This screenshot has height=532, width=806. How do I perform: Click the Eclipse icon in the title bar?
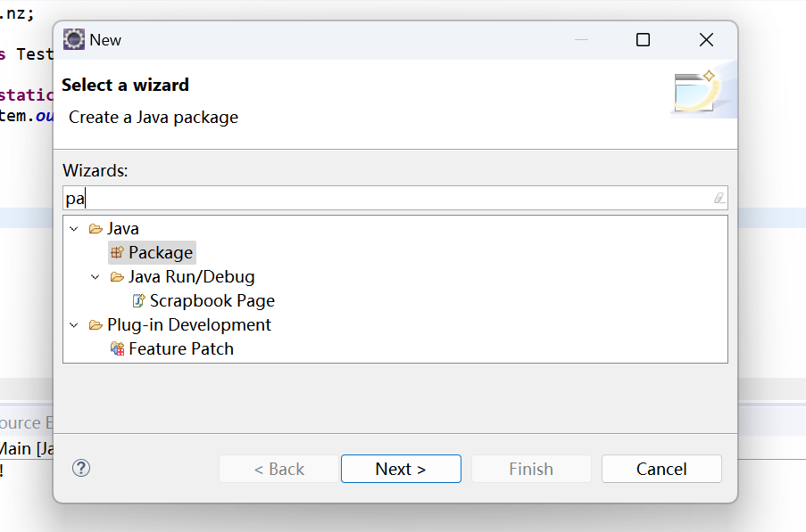tap(74, 40)
